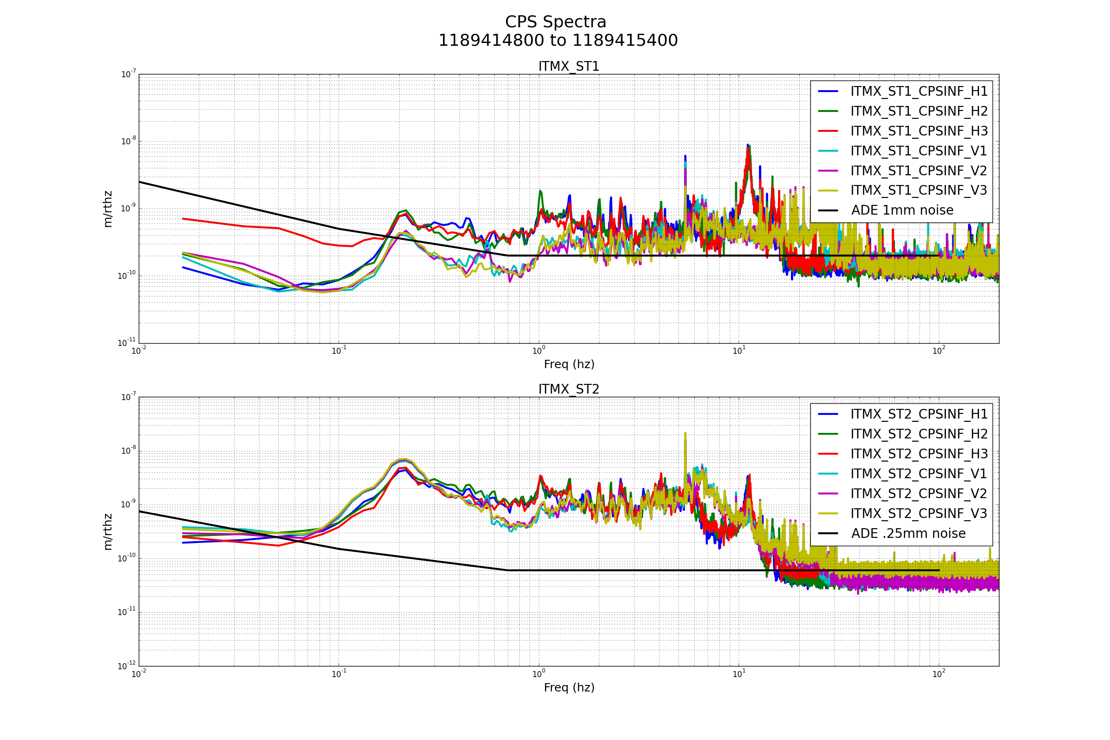The height and width of the screenshot is (740, 1110).
Task: Click the 10^0 x-tick label under ITMX_ST2 plot
Action: (x=538, y=674)
